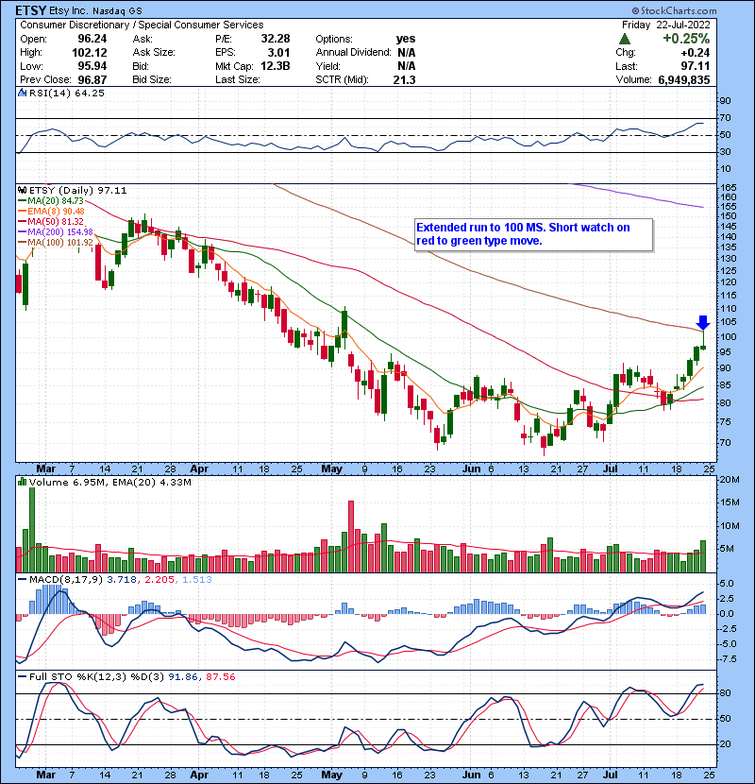This screenshot has width=755, height=784.
Task: Click the Jul label on price chart axis
Action: tap(611, 469)
